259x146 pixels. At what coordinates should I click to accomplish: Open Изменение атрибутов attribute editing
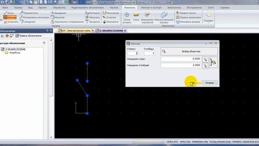147,18
